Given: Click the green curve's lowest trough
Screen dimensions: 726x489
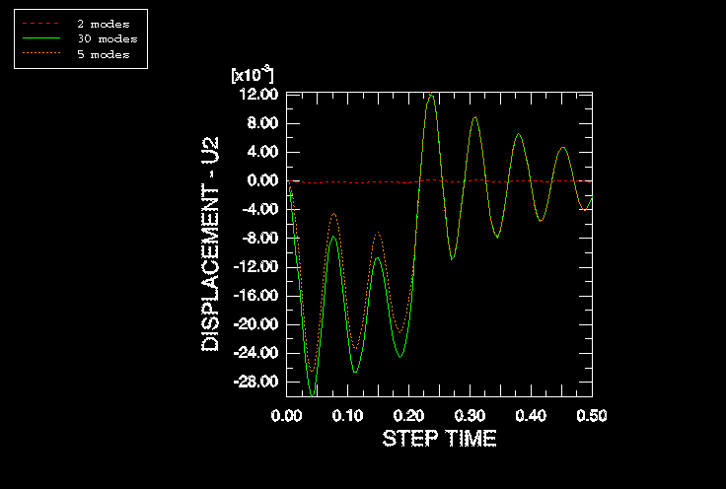Looking at the screenshot, I should tap(313, 395).
